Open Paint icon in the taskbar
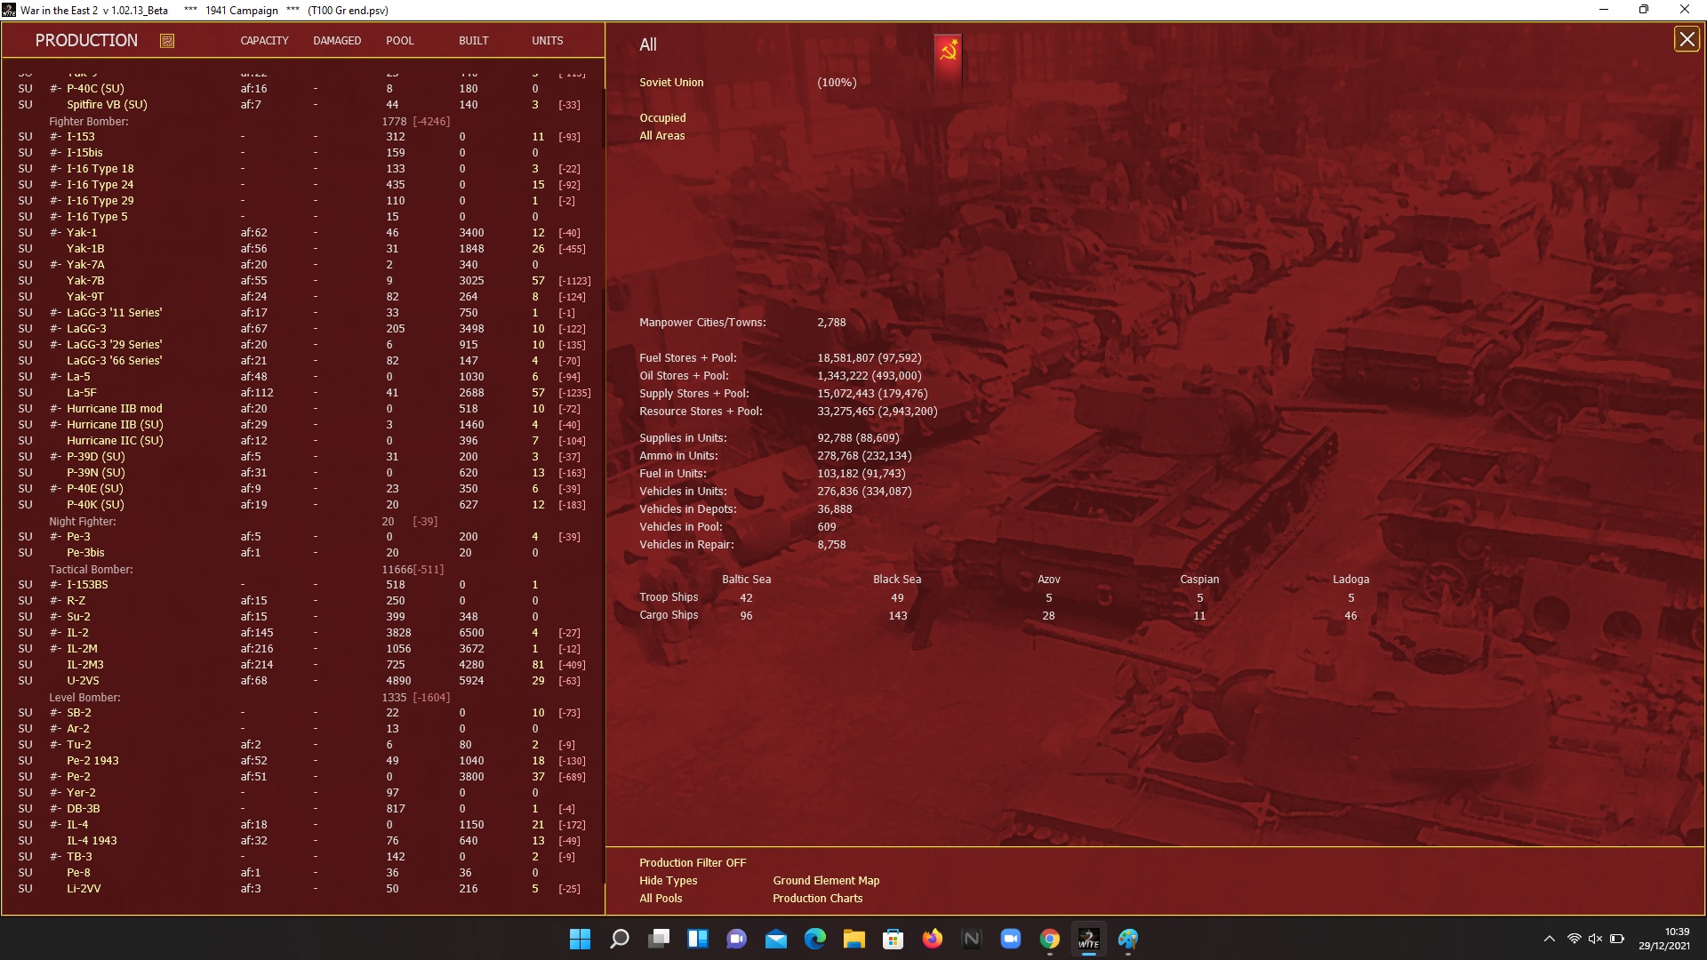Image resolution: width=1707 pixels, height=960 pixels. coord(1127,940)
